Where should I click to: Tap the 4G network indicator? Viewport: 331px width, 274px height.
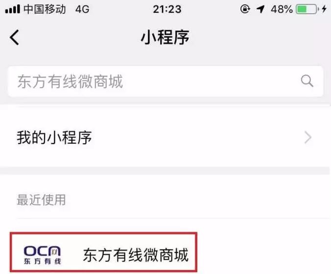tap(82, 9)
